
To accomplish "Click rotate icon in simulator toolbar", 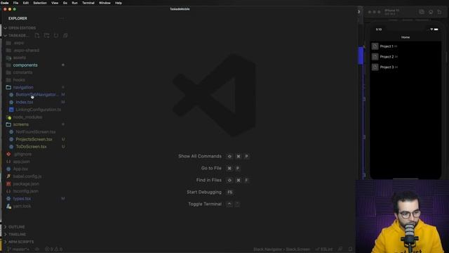I will (440, 12).
